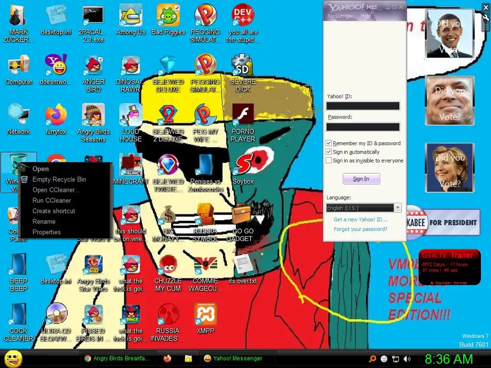This screenshot has width=491, height=368.
Task: Open the RUSSIA INVADES radiation icon
Action: click(x=168, y=322)
